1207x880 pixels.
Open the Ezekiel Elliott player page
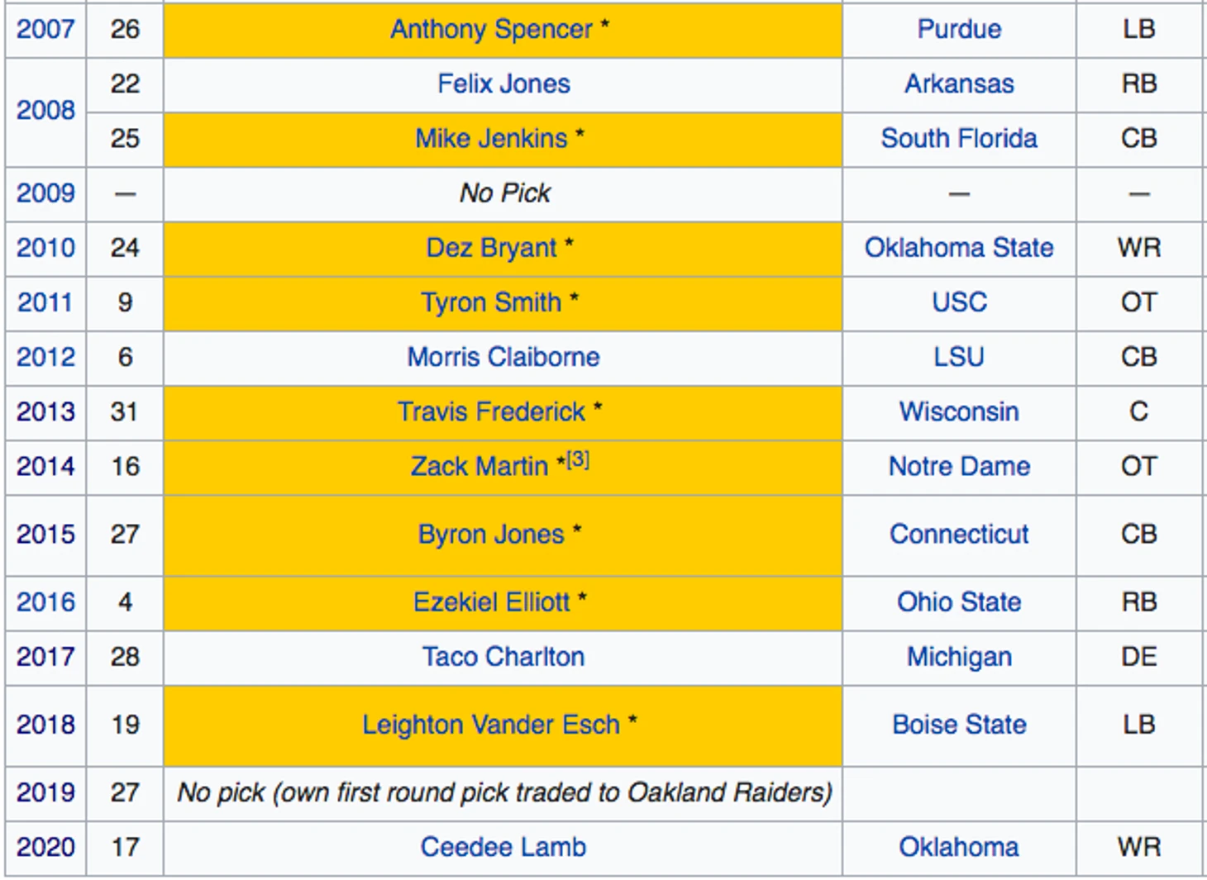click(491, 602)
